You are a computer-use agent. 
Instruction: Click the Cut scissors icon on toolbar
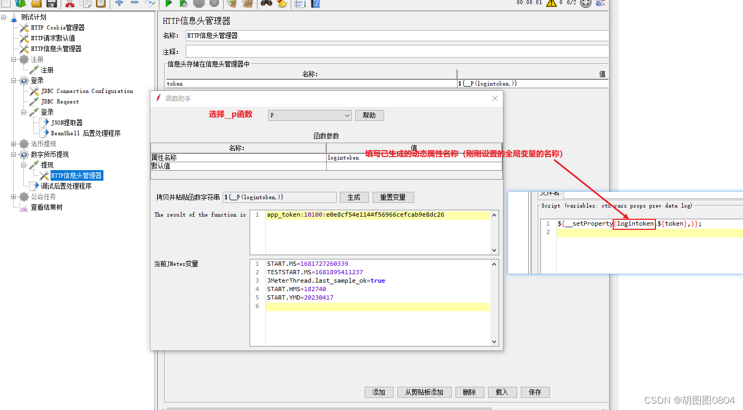tap(70, 4)
